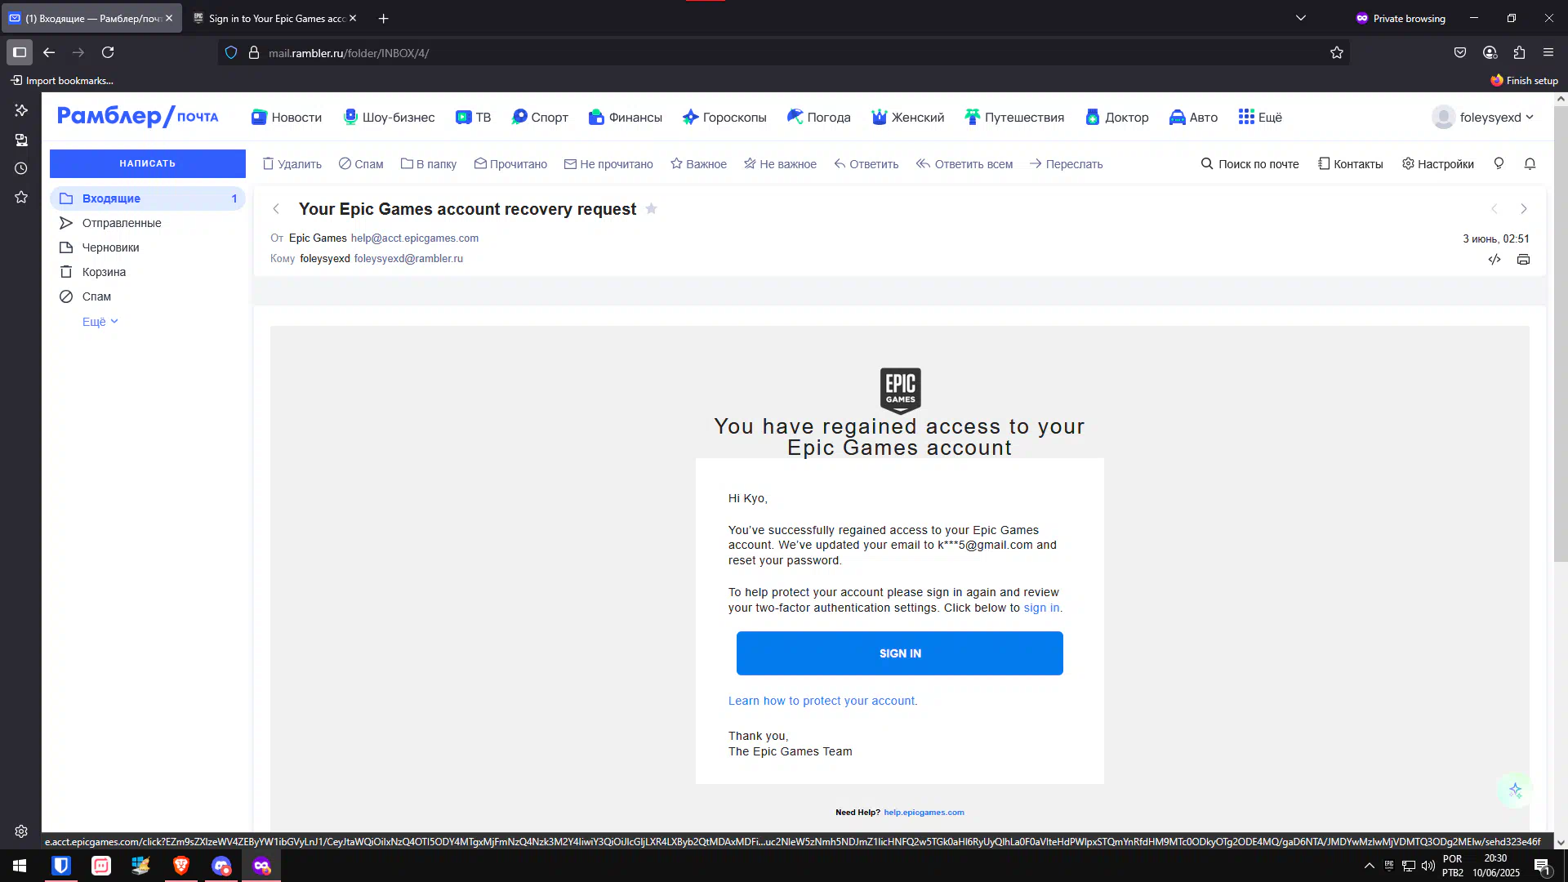This screenshot has width=1568, height=882.
Task: Open the tracking protection shield icon
Action: (231, 53)
